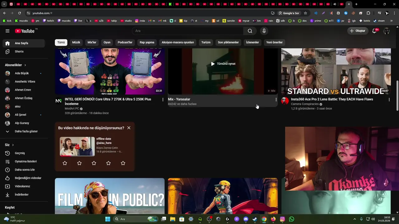Open Oynatma listeleri in sidebar

pos(24,161)
